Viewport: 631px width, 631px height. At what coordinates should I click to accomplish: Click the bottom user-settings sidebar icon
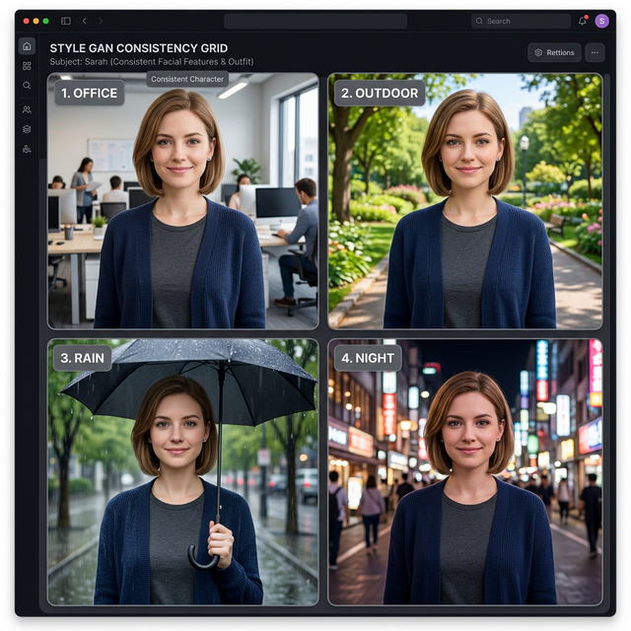click(x=27, y=149)
